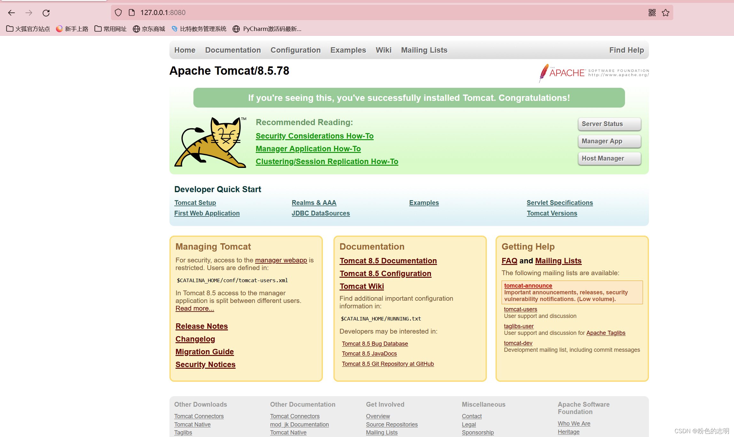Open Security Considerations How-To link
The width and height of the screenshot is (734, 437).
coord(314,136)
